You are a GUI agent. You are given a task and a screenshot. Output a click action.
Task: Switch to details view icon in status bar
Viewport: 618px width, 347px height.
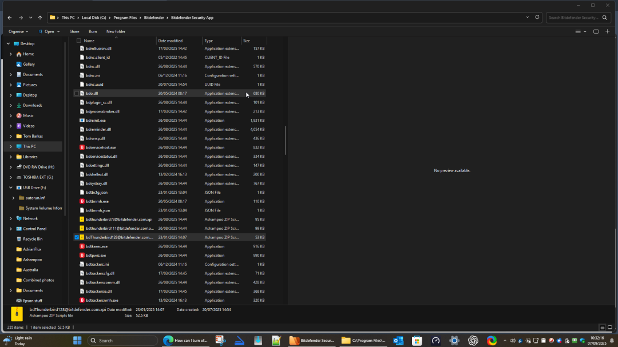point(602,328)
